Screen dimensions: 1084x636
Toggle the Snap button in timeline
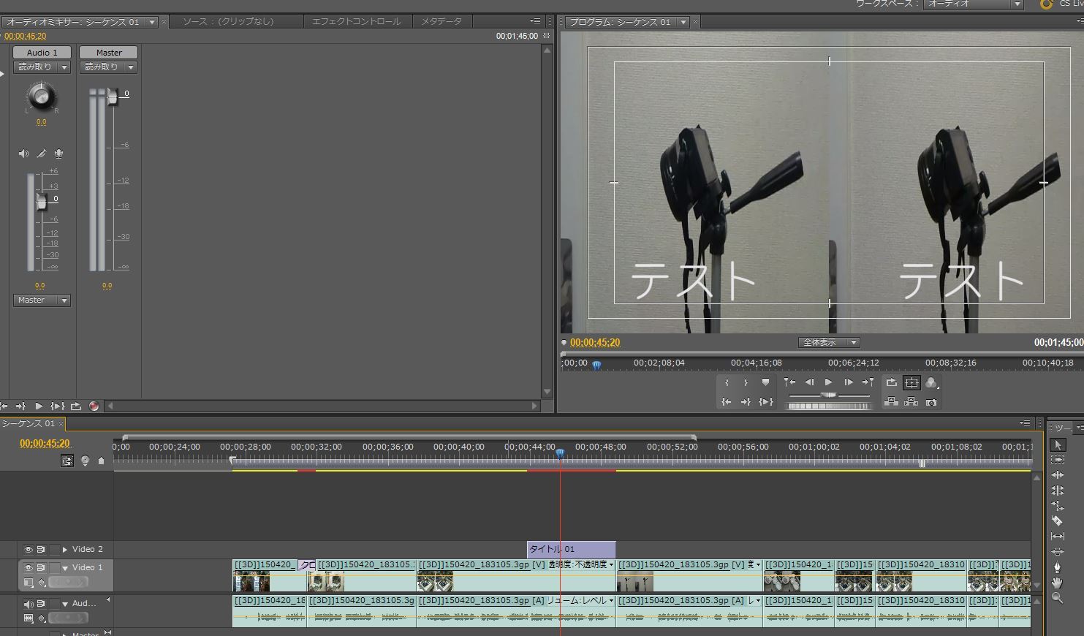pos(67,461)
